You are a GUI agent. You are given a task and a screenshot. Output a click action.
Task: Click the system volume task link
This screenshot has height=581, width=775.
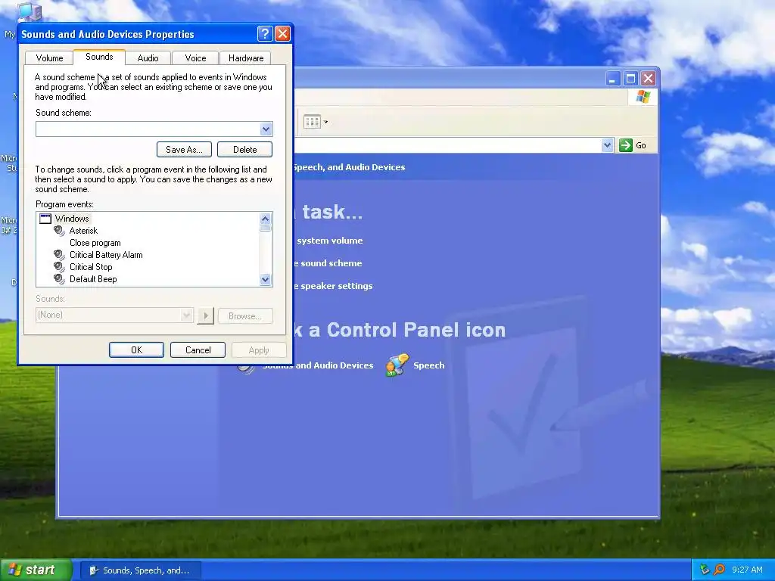click(330, 241)
